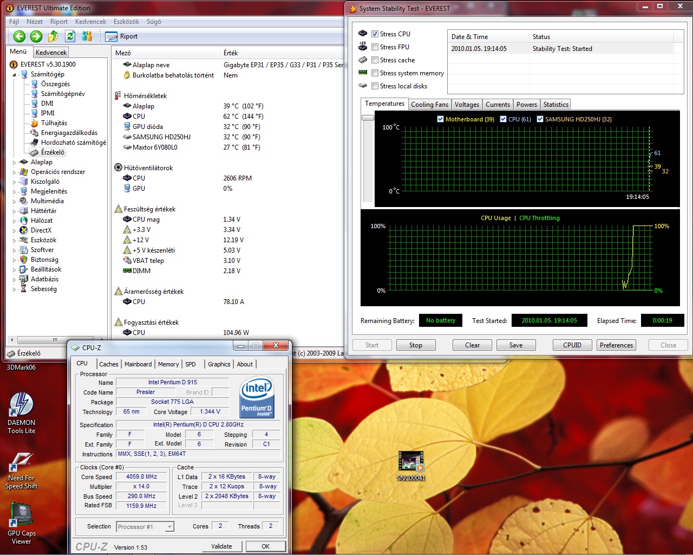The width and height of the screenshot is (693, 555).
Task: Click the Stress local disks drive icon
Action: tap(363, 86)
